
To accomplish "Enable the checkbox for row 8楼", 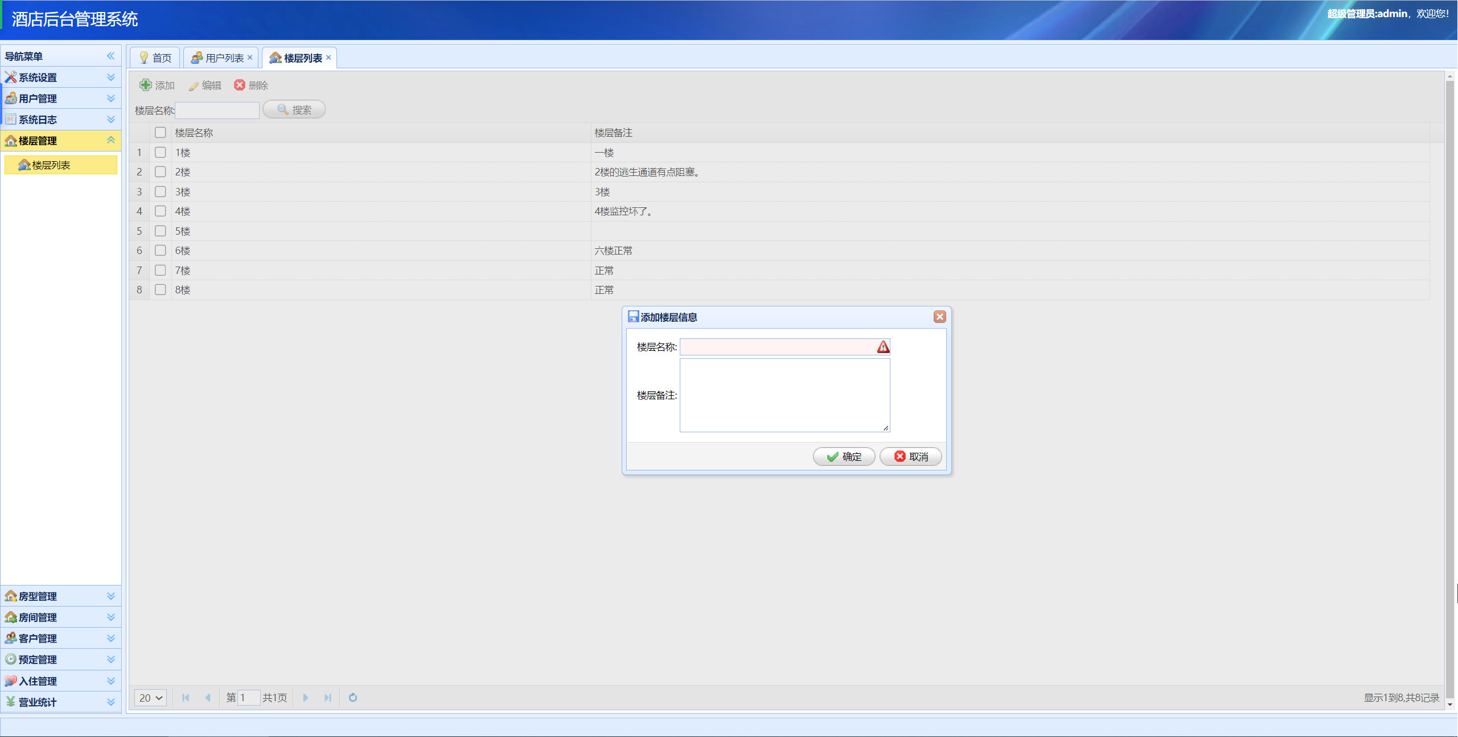I will click(160, 290).
